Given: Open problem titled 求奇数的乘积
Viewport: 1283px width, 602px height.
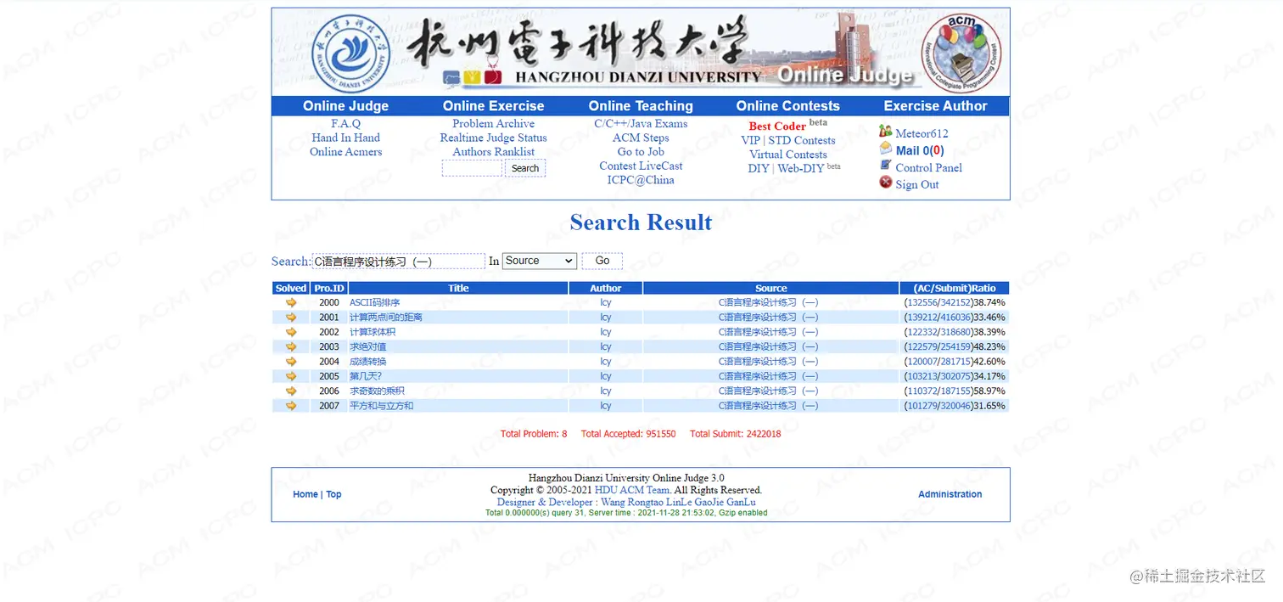Looking at the screenshot, I should (x=377, y=391).
